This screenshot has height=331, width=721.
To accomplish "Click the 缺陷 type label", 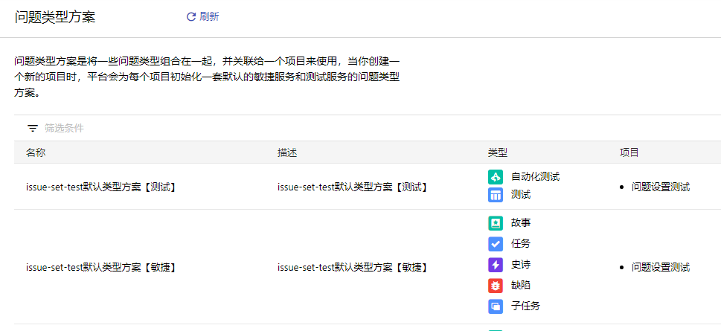I will point(521,285).
